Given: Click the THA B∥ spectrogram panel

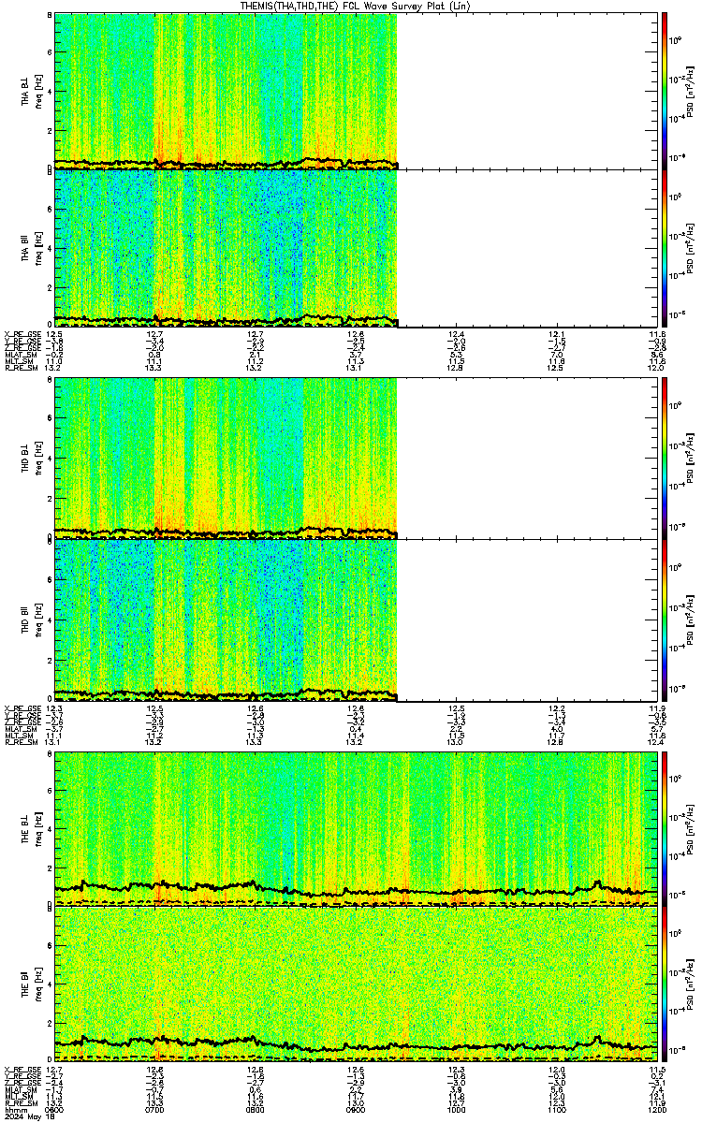Looking at the screenshot, I should pyautogui.click(x=355, y=247).
